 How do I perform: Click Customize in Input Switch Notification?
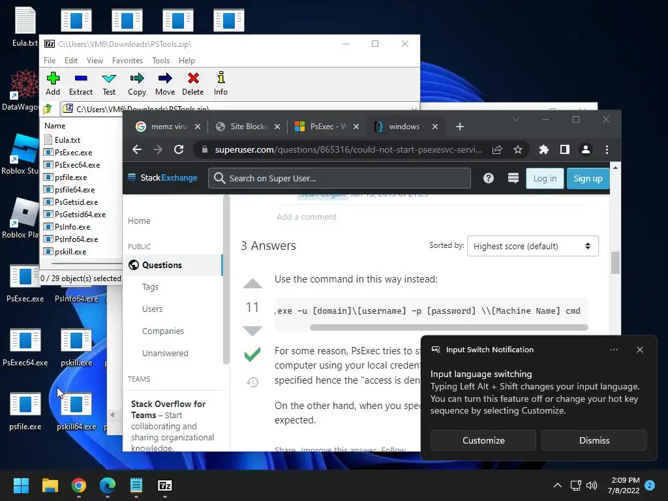point(483,440)
